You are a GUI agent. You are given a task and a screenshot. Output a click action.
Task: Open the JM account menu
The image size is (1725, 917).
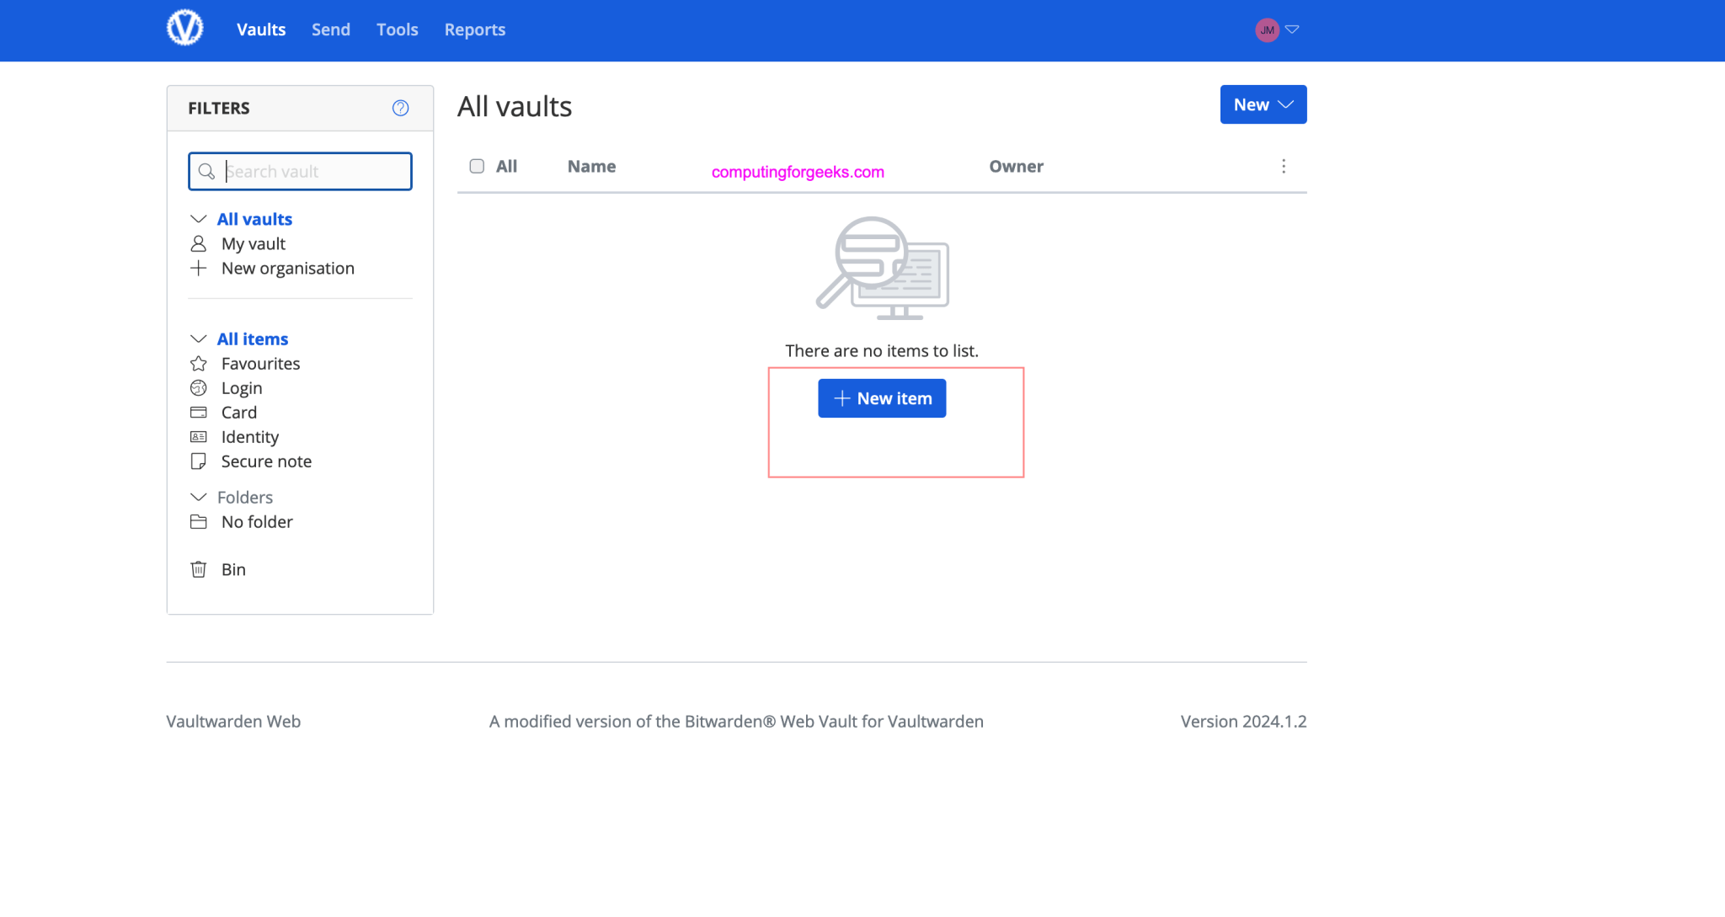[1277, 29]
